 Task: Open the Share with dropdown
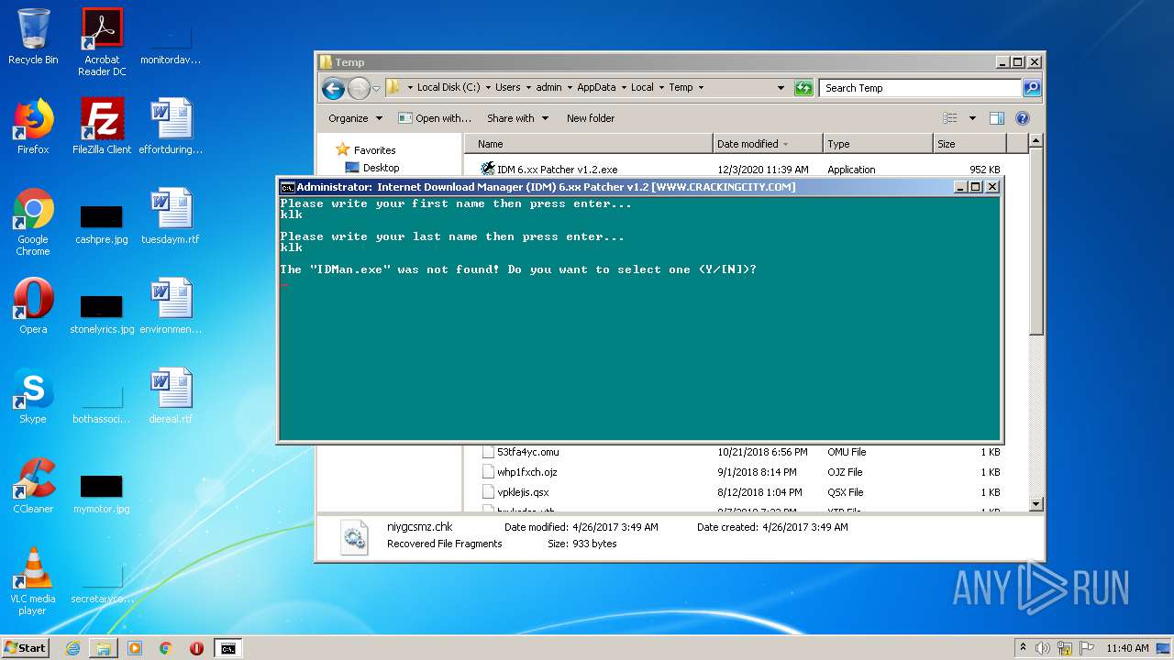517,118
